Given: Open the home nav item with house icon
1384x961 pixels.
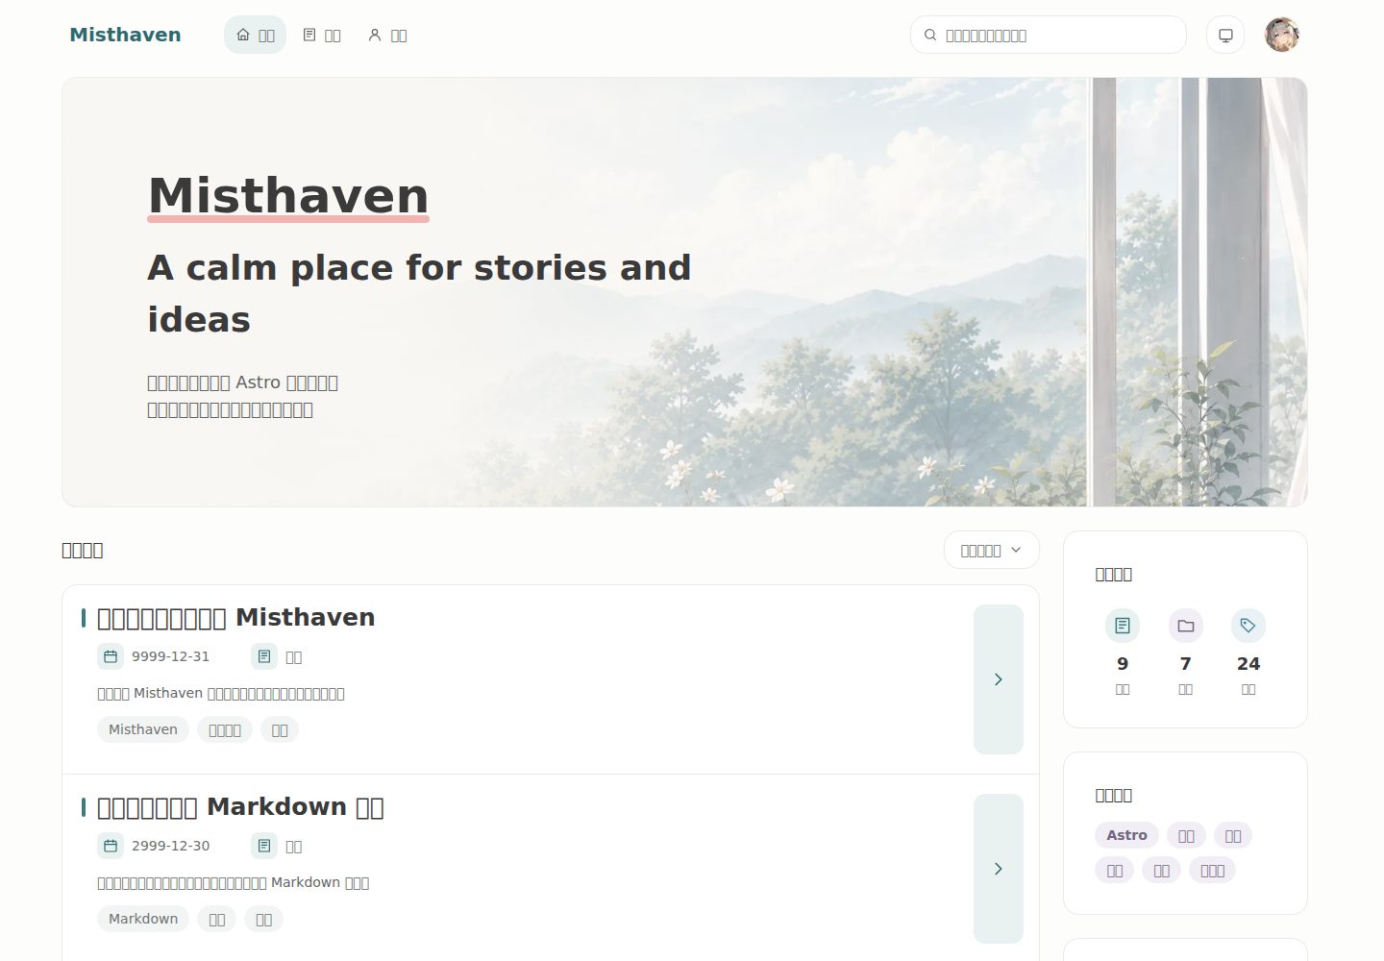Looking at the screenshot, I should pyautogui.click(x=255, y=35).
